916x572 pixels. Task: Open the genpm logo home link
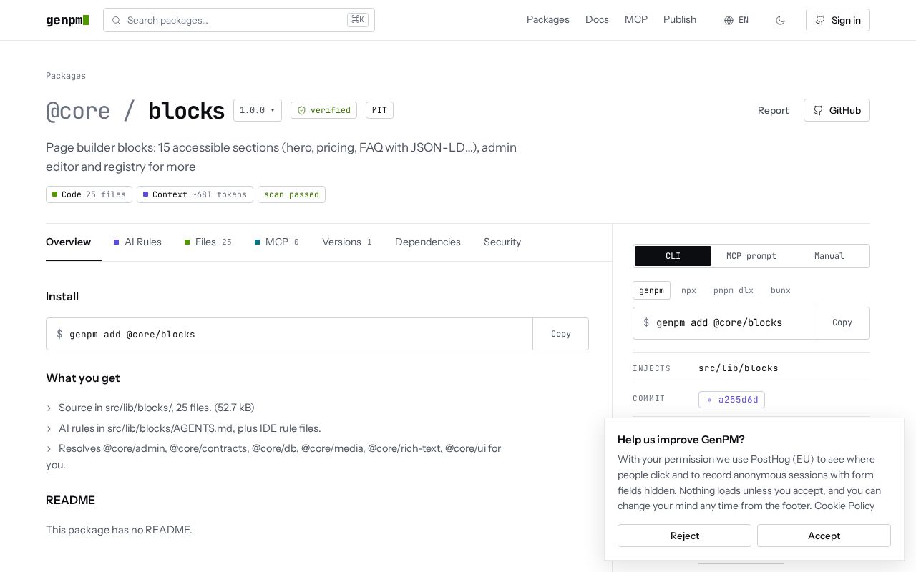pyautogui.click(x=67, y=20)
